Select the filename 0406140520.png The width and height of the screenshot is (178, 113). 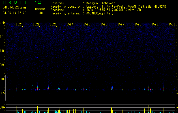click(x=14, y=7)
